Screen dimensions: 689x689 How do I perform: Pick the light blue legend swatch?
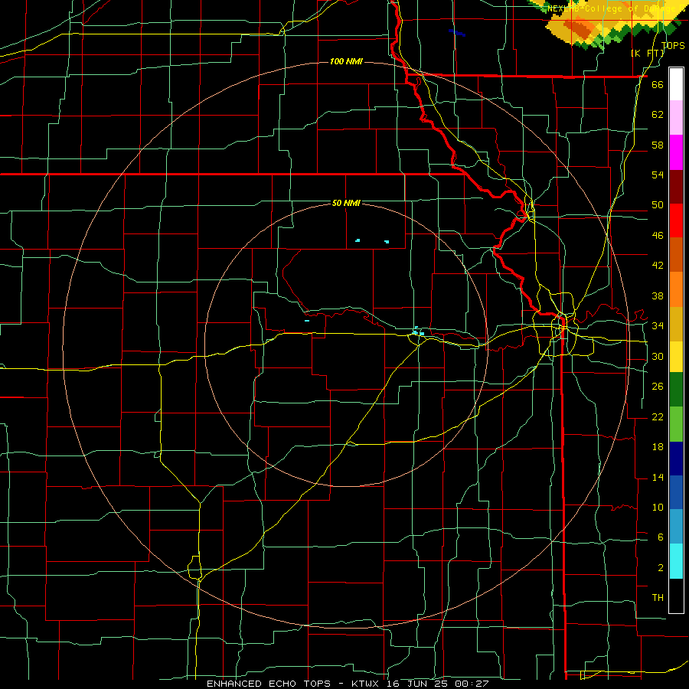[x=676, y=527]
